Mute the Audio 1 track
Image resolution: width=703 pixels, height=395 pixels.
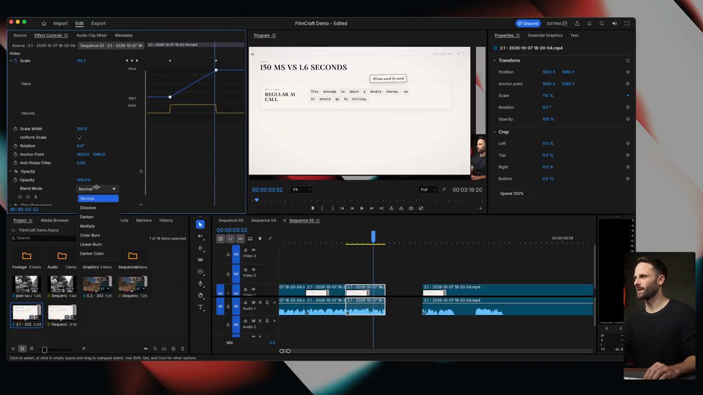(253, 303)
